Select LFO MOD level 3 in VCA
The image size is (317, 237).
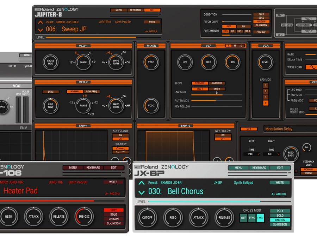click(266, 85)
